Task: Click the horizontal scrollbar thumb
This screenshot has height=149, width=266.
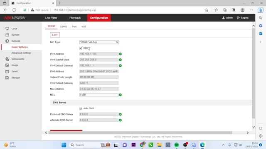Action: [140, 132]
